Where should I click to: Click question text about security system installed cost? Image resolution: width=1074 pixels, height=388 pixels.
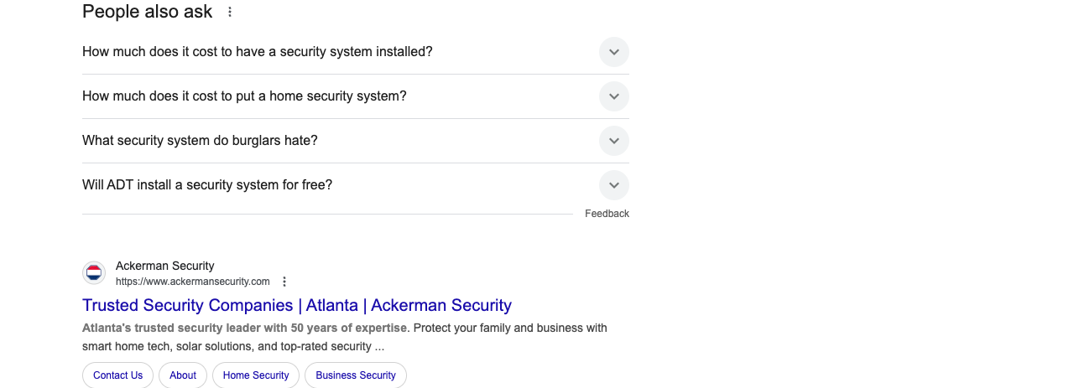pyautogui.click(x=258, y=52)
